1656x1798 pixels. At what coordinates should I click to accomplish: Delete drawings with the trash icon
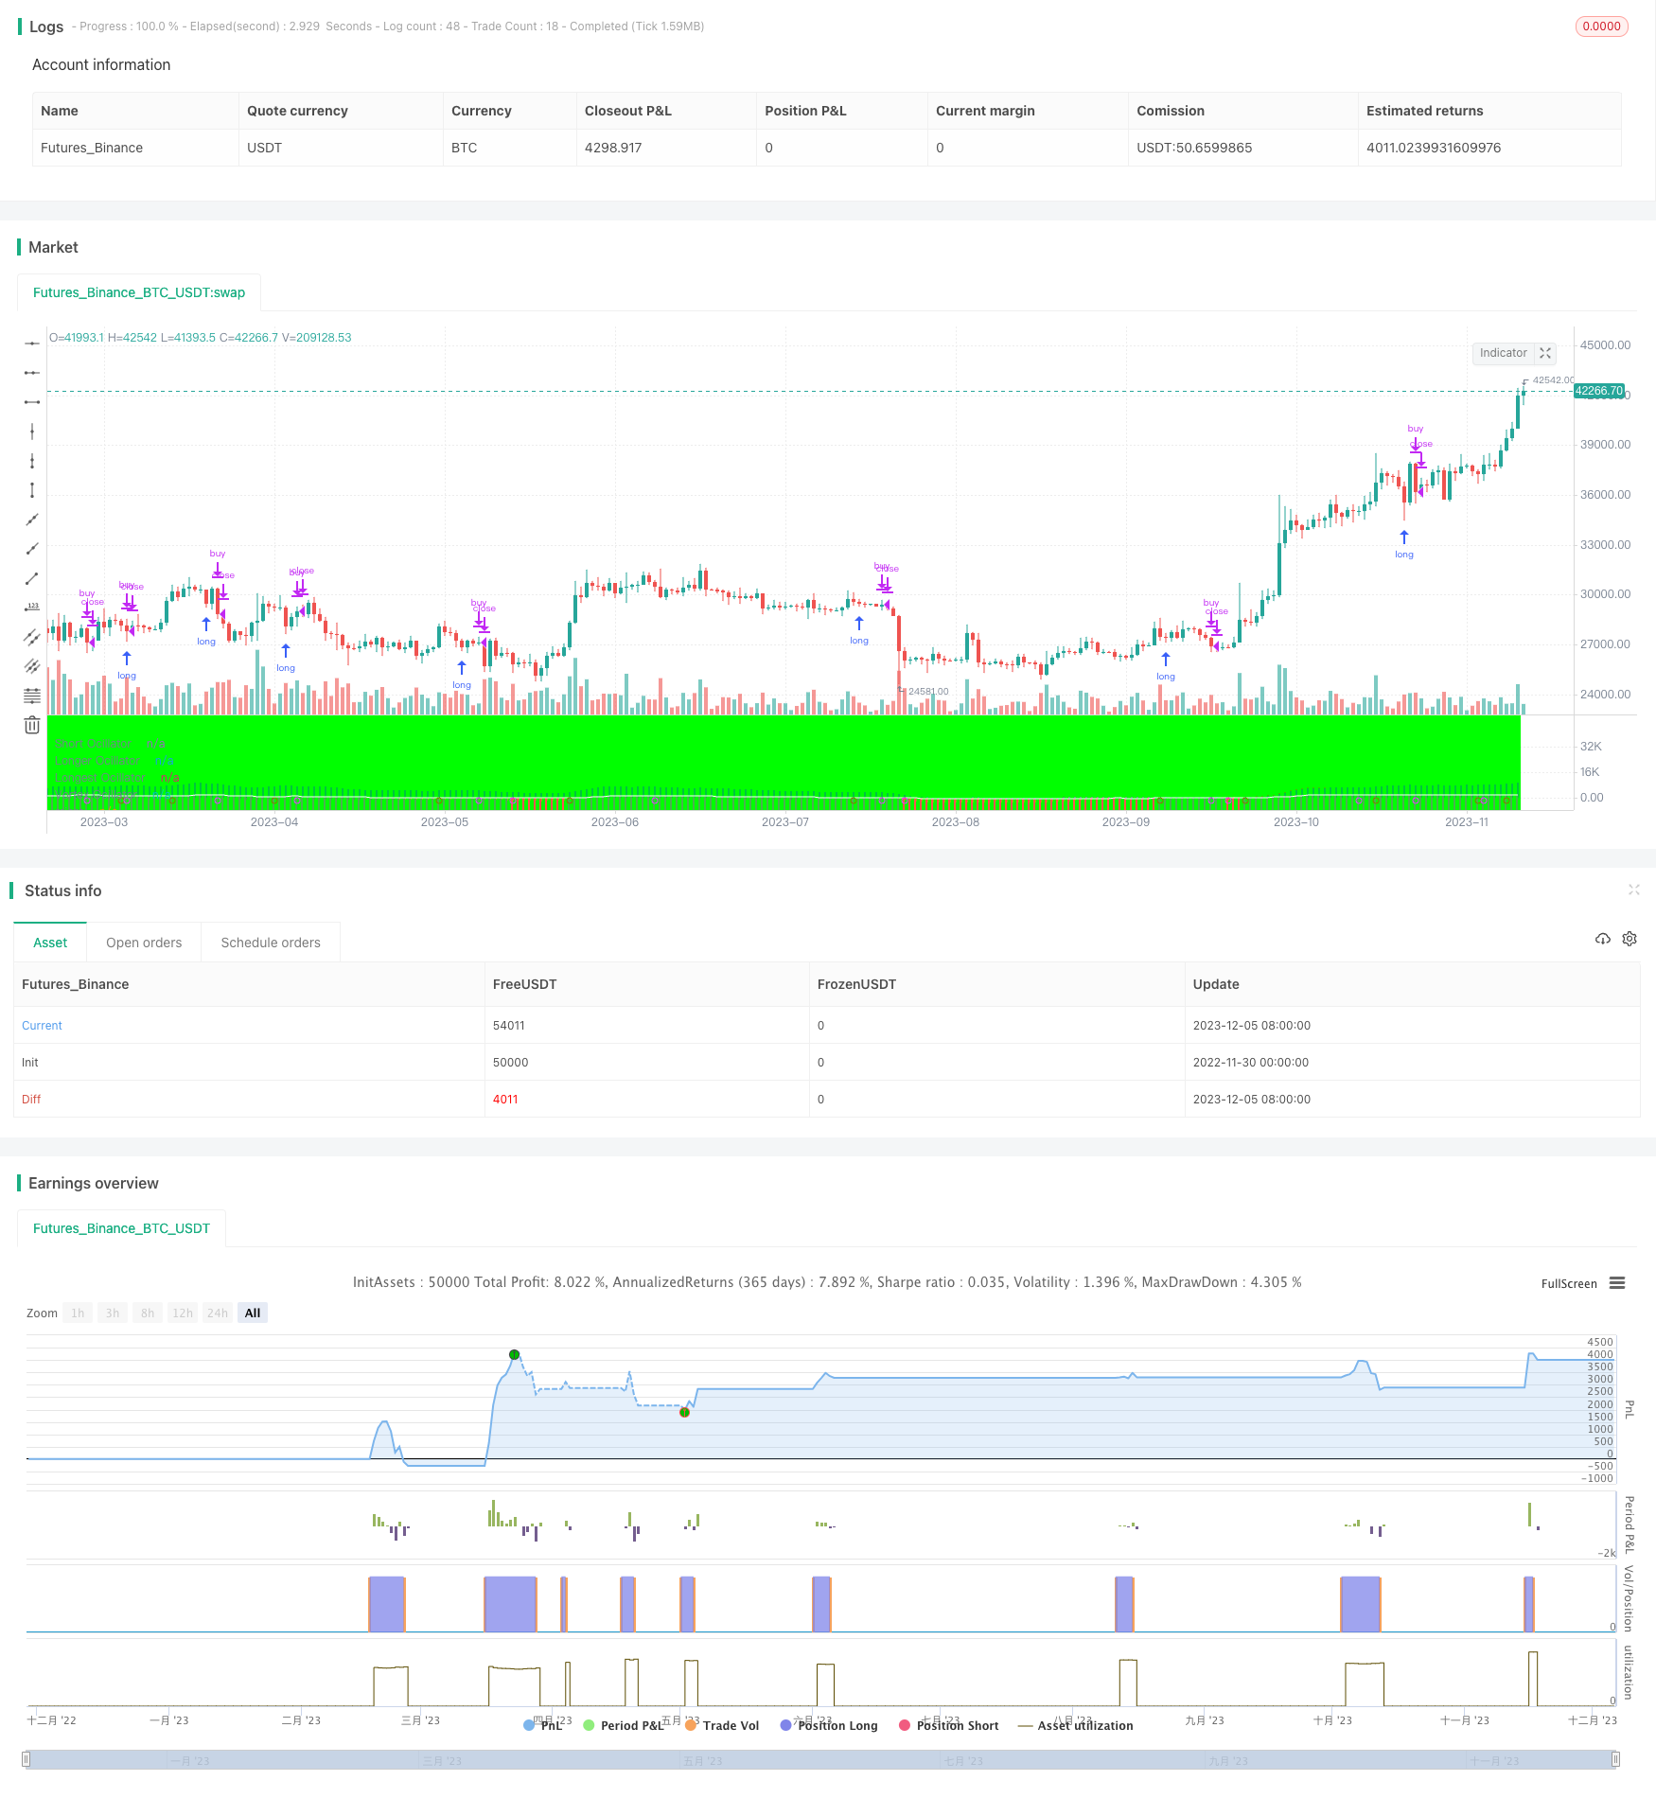(x=32, y=725)
